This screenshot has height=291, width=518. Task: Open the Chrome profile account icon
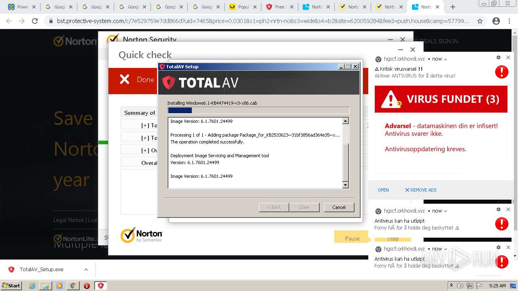pos(496,21)
